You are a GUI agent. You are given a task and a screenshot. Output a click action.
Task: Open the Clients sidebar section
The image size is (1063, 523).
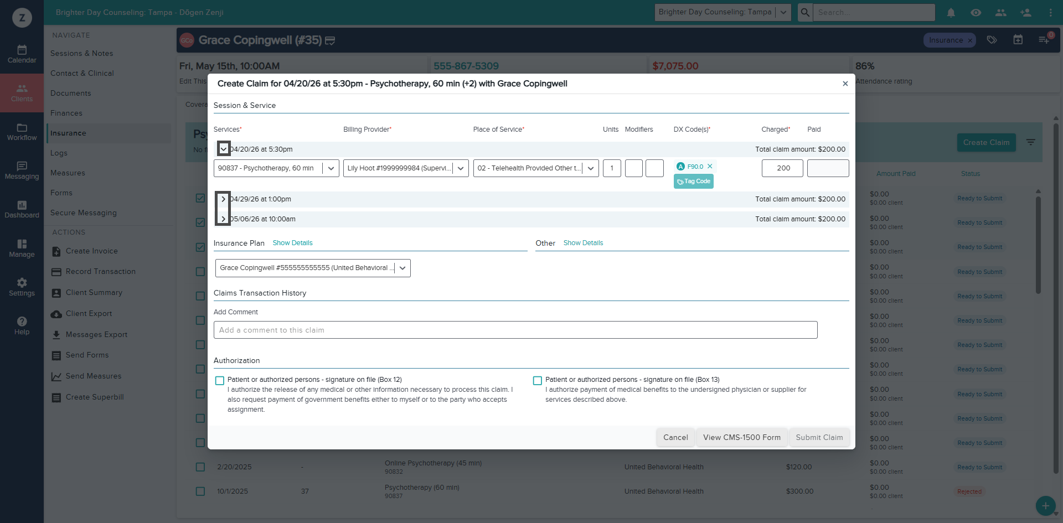22,93
